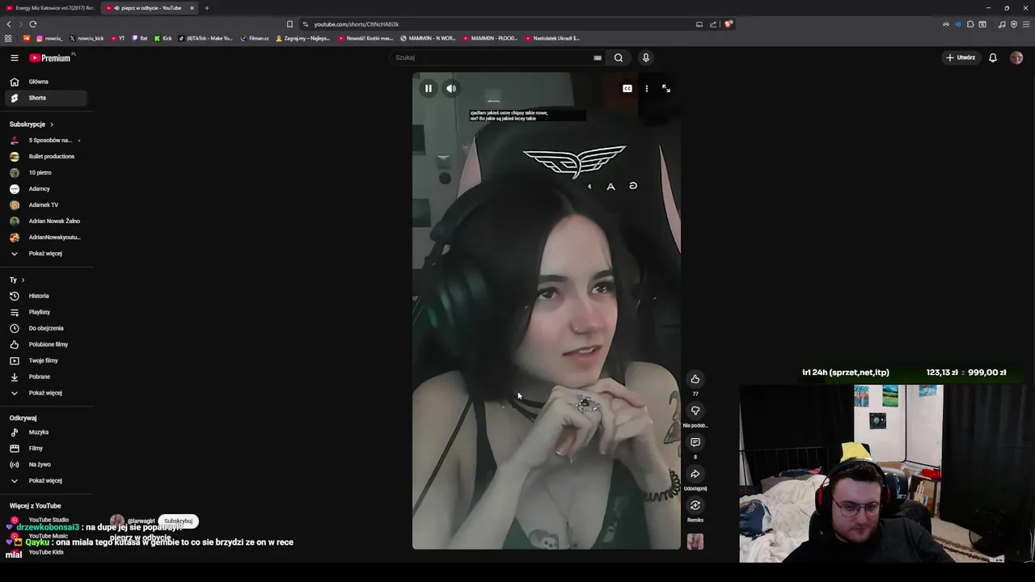Pause the Shorts video

[x=429, y=88]
